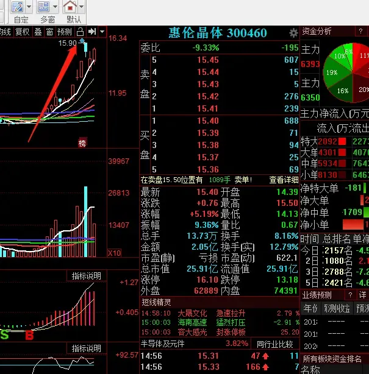
Task: Click the 今日 ranking row 2157名
Action: (334, 250)
